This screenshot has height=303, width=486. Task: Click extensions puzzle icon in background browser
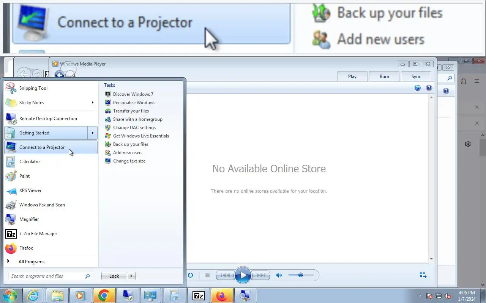click(x=463, y=81)
